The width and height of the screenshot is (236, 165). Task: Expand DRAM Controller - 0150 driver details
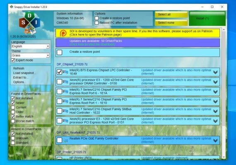point(215,82)
